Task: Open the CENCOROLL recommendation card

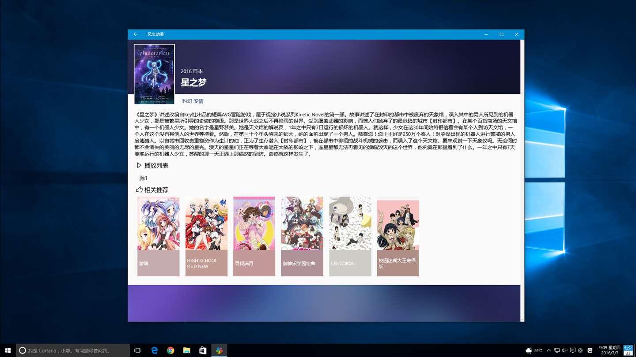Action: 350,237
